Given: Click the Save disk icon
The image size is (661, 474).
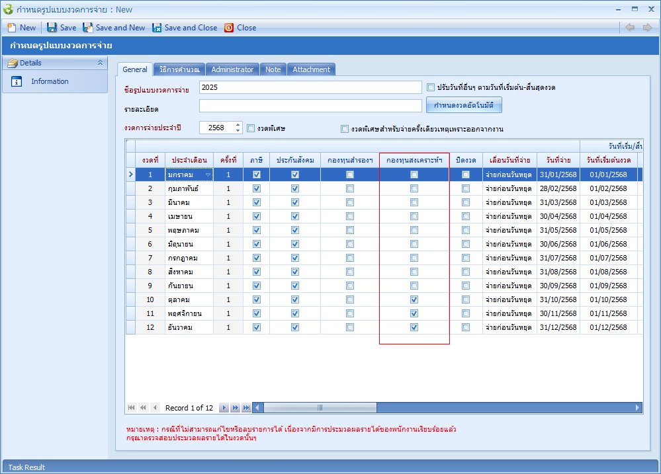Looking at the screenshot, I should [x=52, y=28].
